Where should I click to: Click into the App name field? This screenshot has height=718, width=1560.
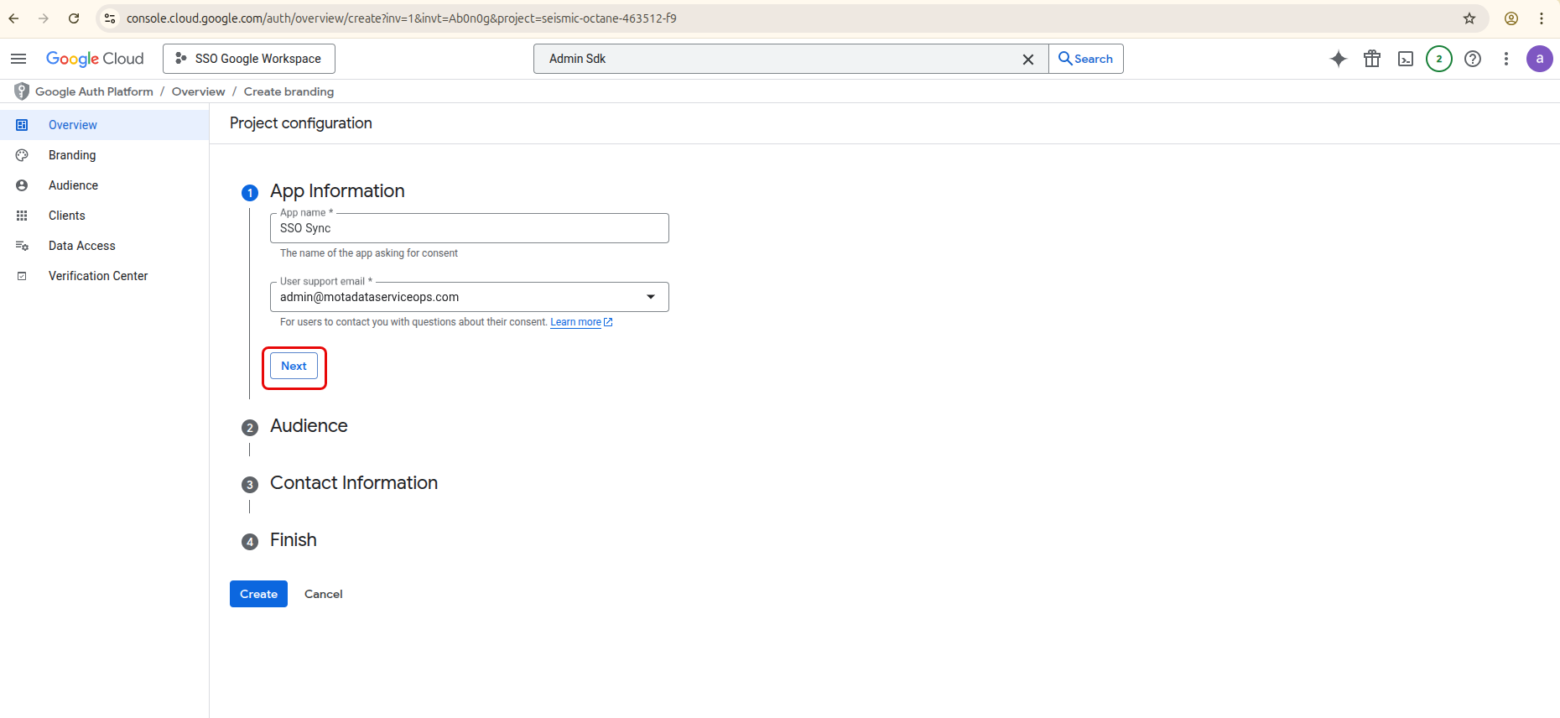470,228
